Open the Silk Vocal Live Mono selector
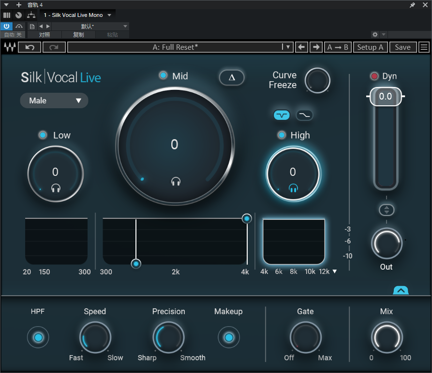The width and height of the screenshot is (432, 373). pos(77,15)
